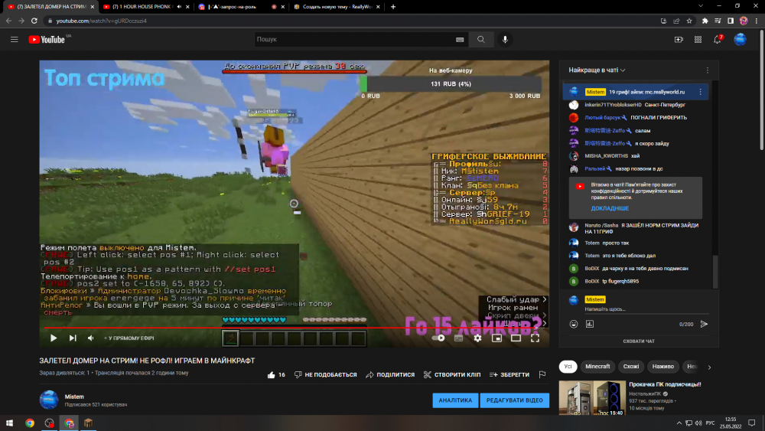Enter full screen mode
Screen dimensions: 765x431
[x=535, y=338]
